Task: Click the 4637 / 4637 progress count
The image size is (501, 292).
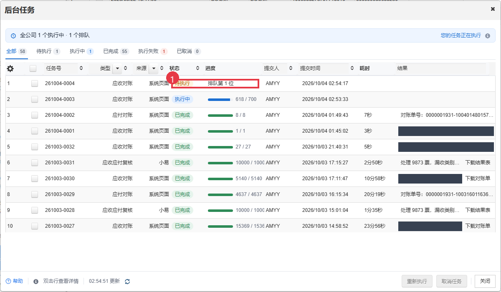Action: click(x=249, y=194)
